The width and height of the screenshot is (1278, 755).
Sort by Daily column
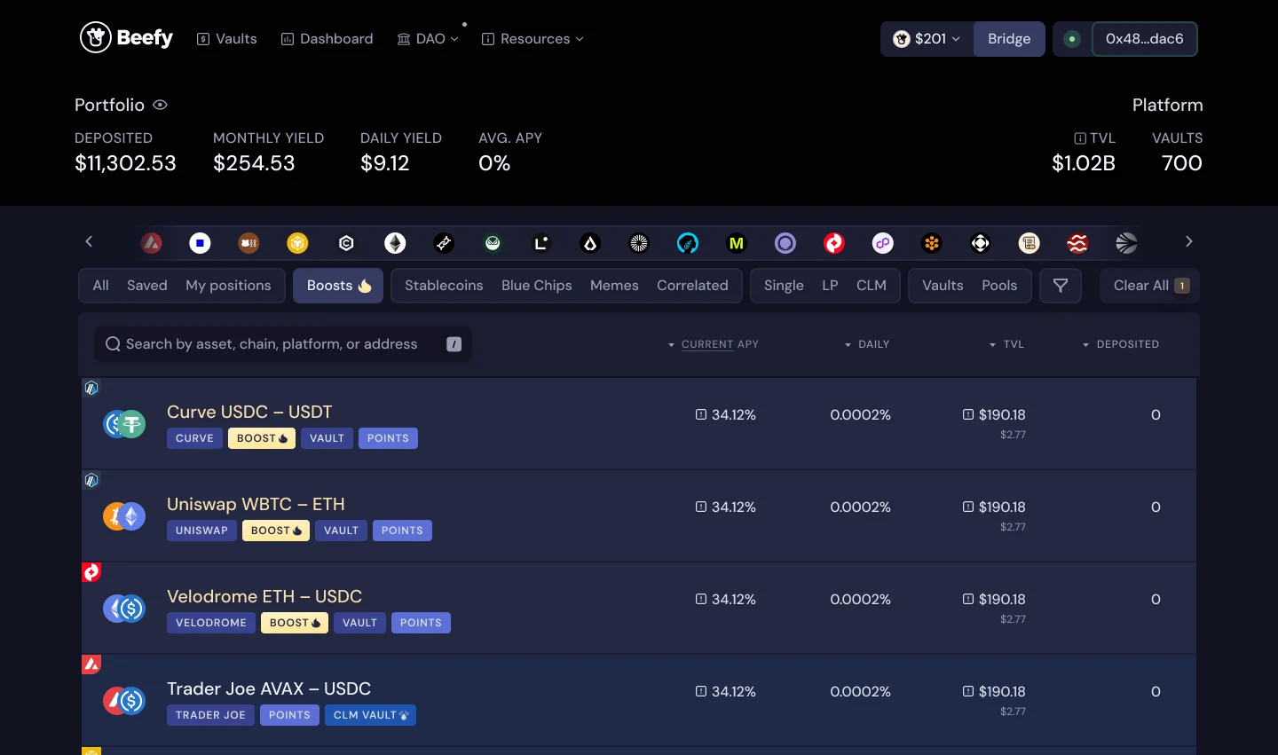(x=867, y=344)
